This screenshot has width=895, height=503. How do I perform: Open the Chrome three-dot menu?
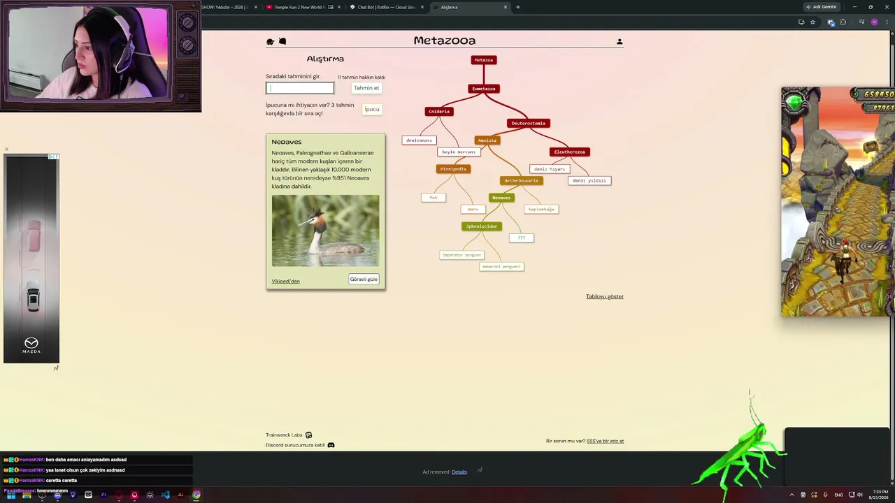click(x=887, y=22)
